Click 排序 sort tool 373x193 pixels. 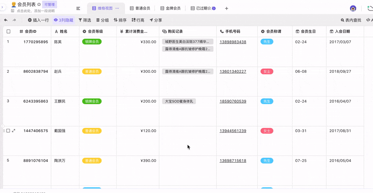(x=120, y=20)
